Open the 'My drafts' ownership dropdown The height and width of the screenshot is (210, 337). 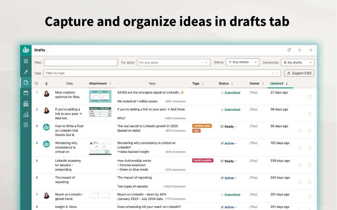tap(297, 62)
